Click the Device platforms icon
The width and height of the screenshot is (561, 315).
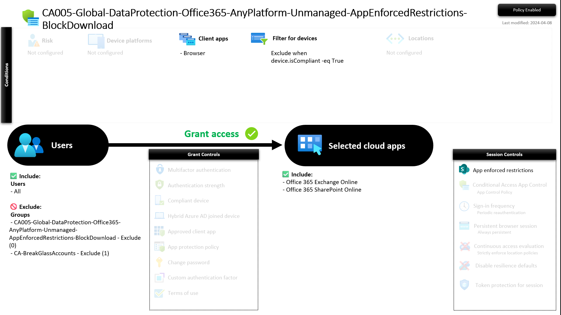click(x=96, y=41)
